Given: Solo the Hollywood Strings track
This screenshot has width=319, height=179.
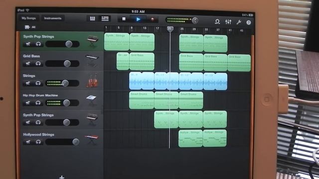Looking at the screenshot, I should click(x=38, y=142).
